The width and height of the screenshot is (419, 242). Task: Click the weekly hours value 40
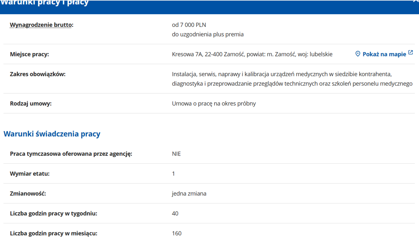point(175,213)
